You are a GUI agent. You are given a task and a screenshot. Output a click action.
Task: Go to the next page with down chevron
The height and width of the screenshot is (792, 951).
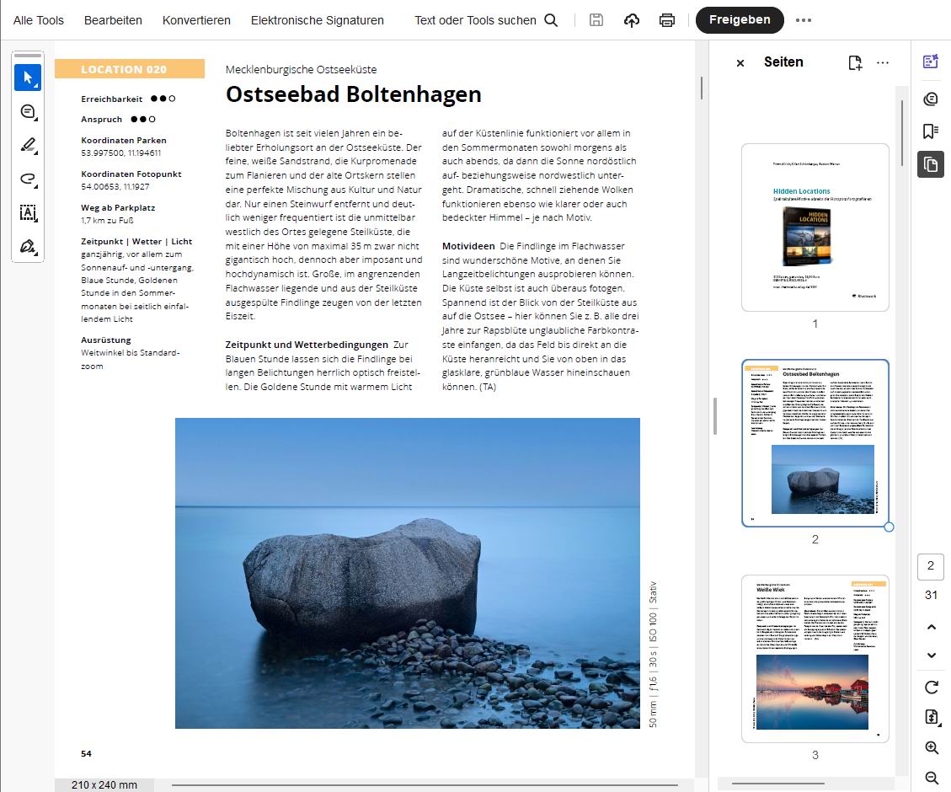(932, 655)
